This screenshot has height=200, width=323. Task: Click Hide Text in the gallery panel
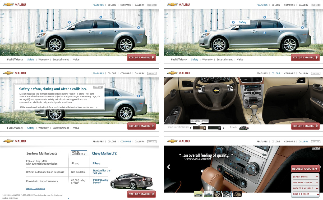(x=316, y=148)
